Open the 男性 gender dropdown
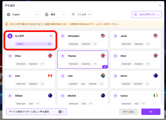The width and height of the screenshot is (166, 120). coord(55,15)
